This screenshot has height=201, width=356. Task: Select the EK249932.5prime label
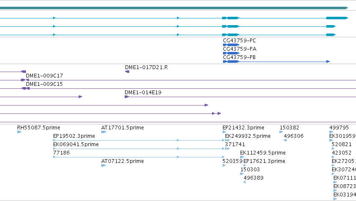click(248, 136)
